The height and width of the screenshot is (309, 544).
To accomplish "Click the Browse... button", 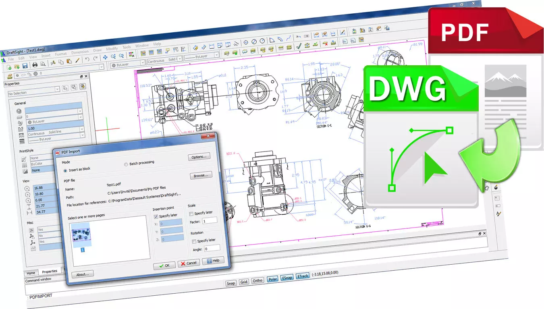I will tap(201, 176).
